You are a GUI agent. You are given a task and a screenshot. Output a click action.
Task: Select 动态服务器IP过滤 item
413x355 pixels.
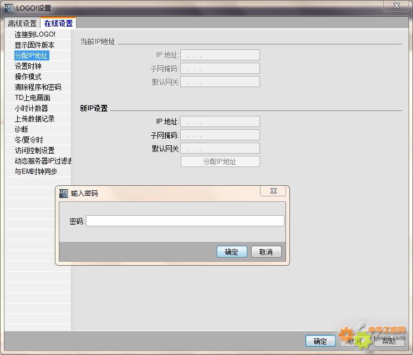point(43,161)
